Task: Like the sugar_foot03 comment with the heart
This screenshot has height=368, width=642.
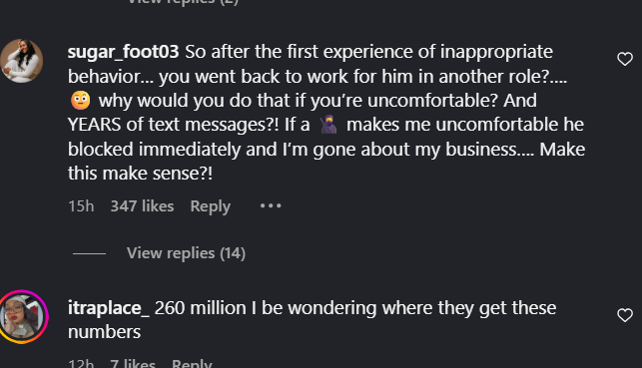Action: click(625, 59)
